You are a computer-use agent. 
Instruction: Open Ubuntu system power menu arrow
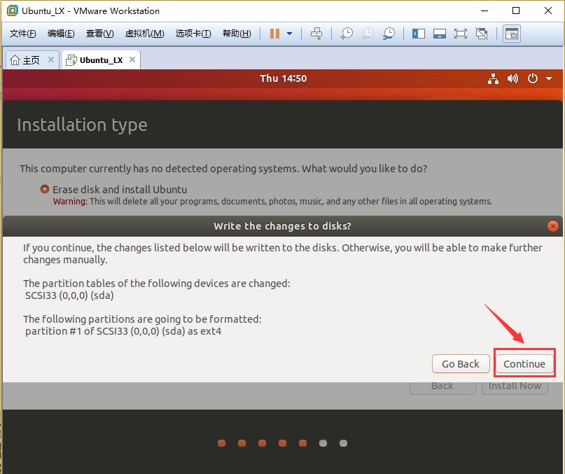tap(549, 78)
